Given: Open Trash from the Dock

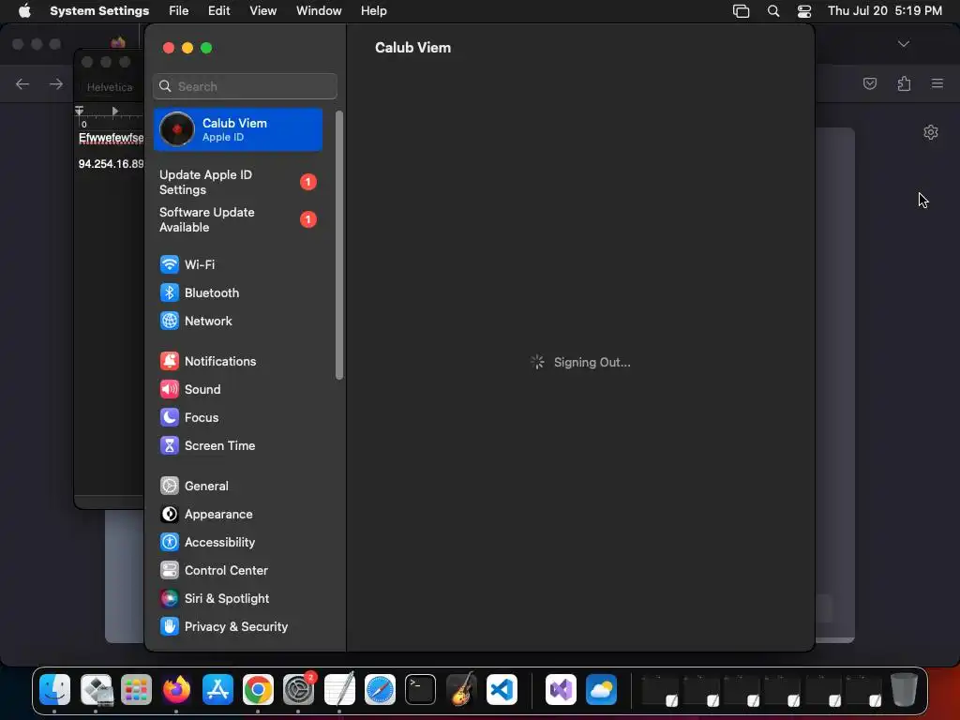Looking at the screenshot, I should pyautogui.click(x=905, y=689).
